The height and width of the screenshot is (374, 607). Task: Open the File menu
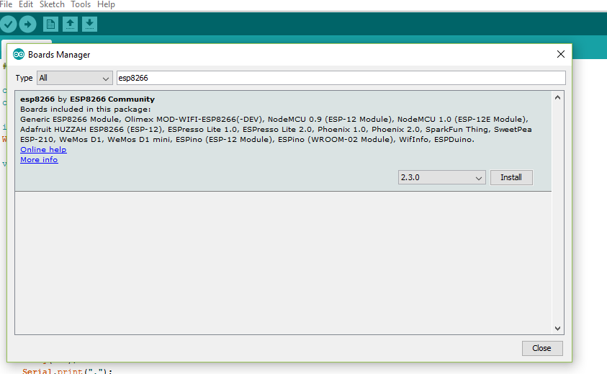tap(6, 4)
